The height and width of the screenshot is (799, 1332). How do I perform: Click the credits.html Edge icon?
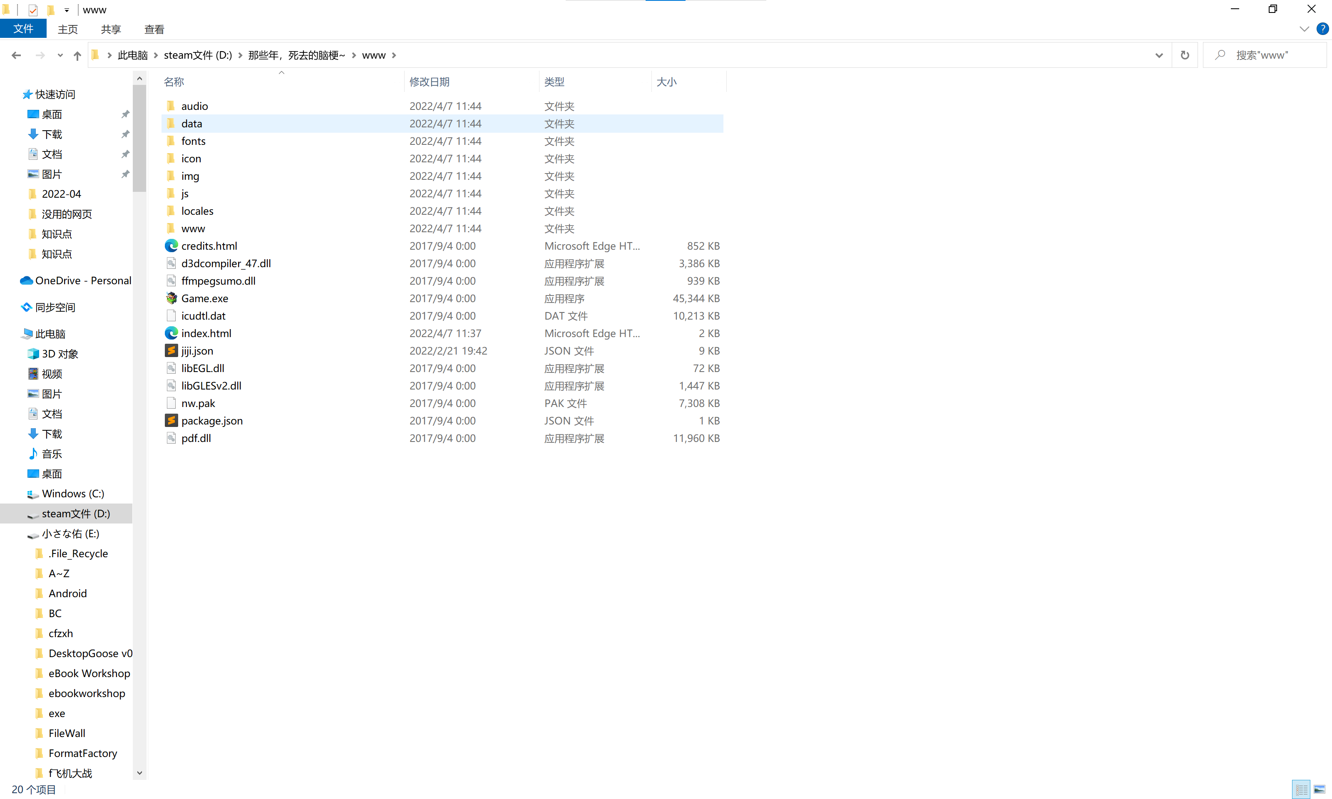point(171,246)
